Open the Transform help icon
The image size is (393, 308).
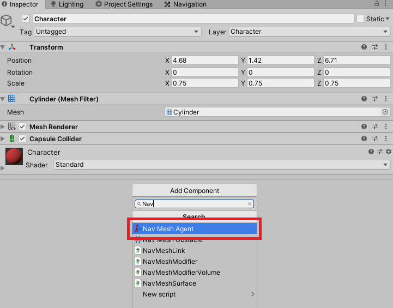click(364, 47)
